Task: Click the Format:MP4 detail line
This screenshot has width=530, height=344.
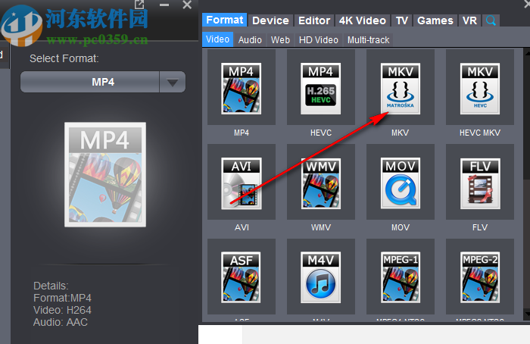Action: [62, 298]
